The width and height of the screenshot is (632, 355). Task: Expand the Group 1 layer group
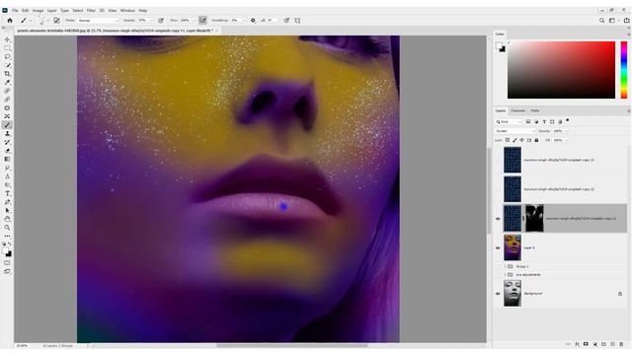[x=505, y=266]
